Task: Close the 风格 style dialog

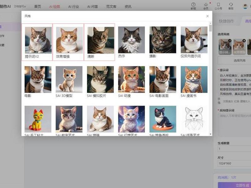Action: coord(207,16)
